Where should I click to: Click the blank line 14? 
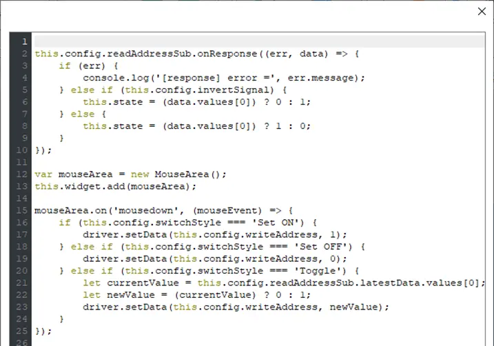(x=259, y=199)
